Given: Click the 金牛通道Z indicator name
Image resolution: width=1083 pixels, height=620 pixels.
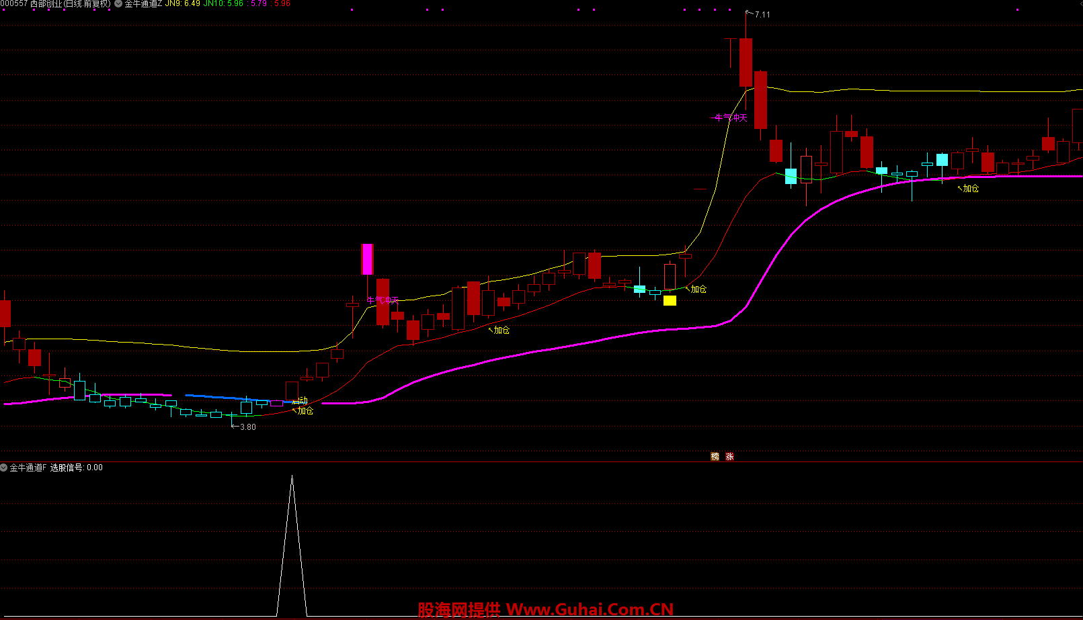Looking at the screenshot, I should (143, 4).
